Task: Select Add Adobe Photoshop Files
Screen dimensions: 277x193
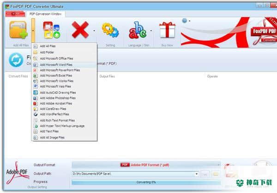Action: point(64,98)
